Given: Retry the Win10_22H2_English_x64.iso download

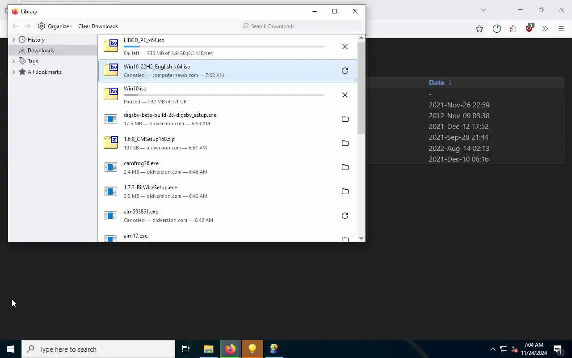Looking at the screenshot, I should point(345,71).
